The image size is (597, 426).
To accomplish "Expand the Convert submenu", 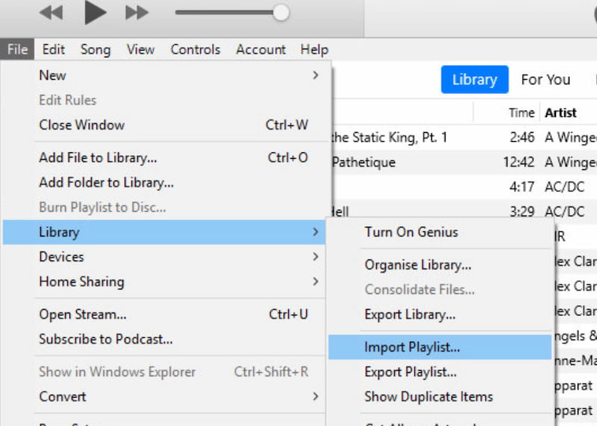I will [164, 397].
